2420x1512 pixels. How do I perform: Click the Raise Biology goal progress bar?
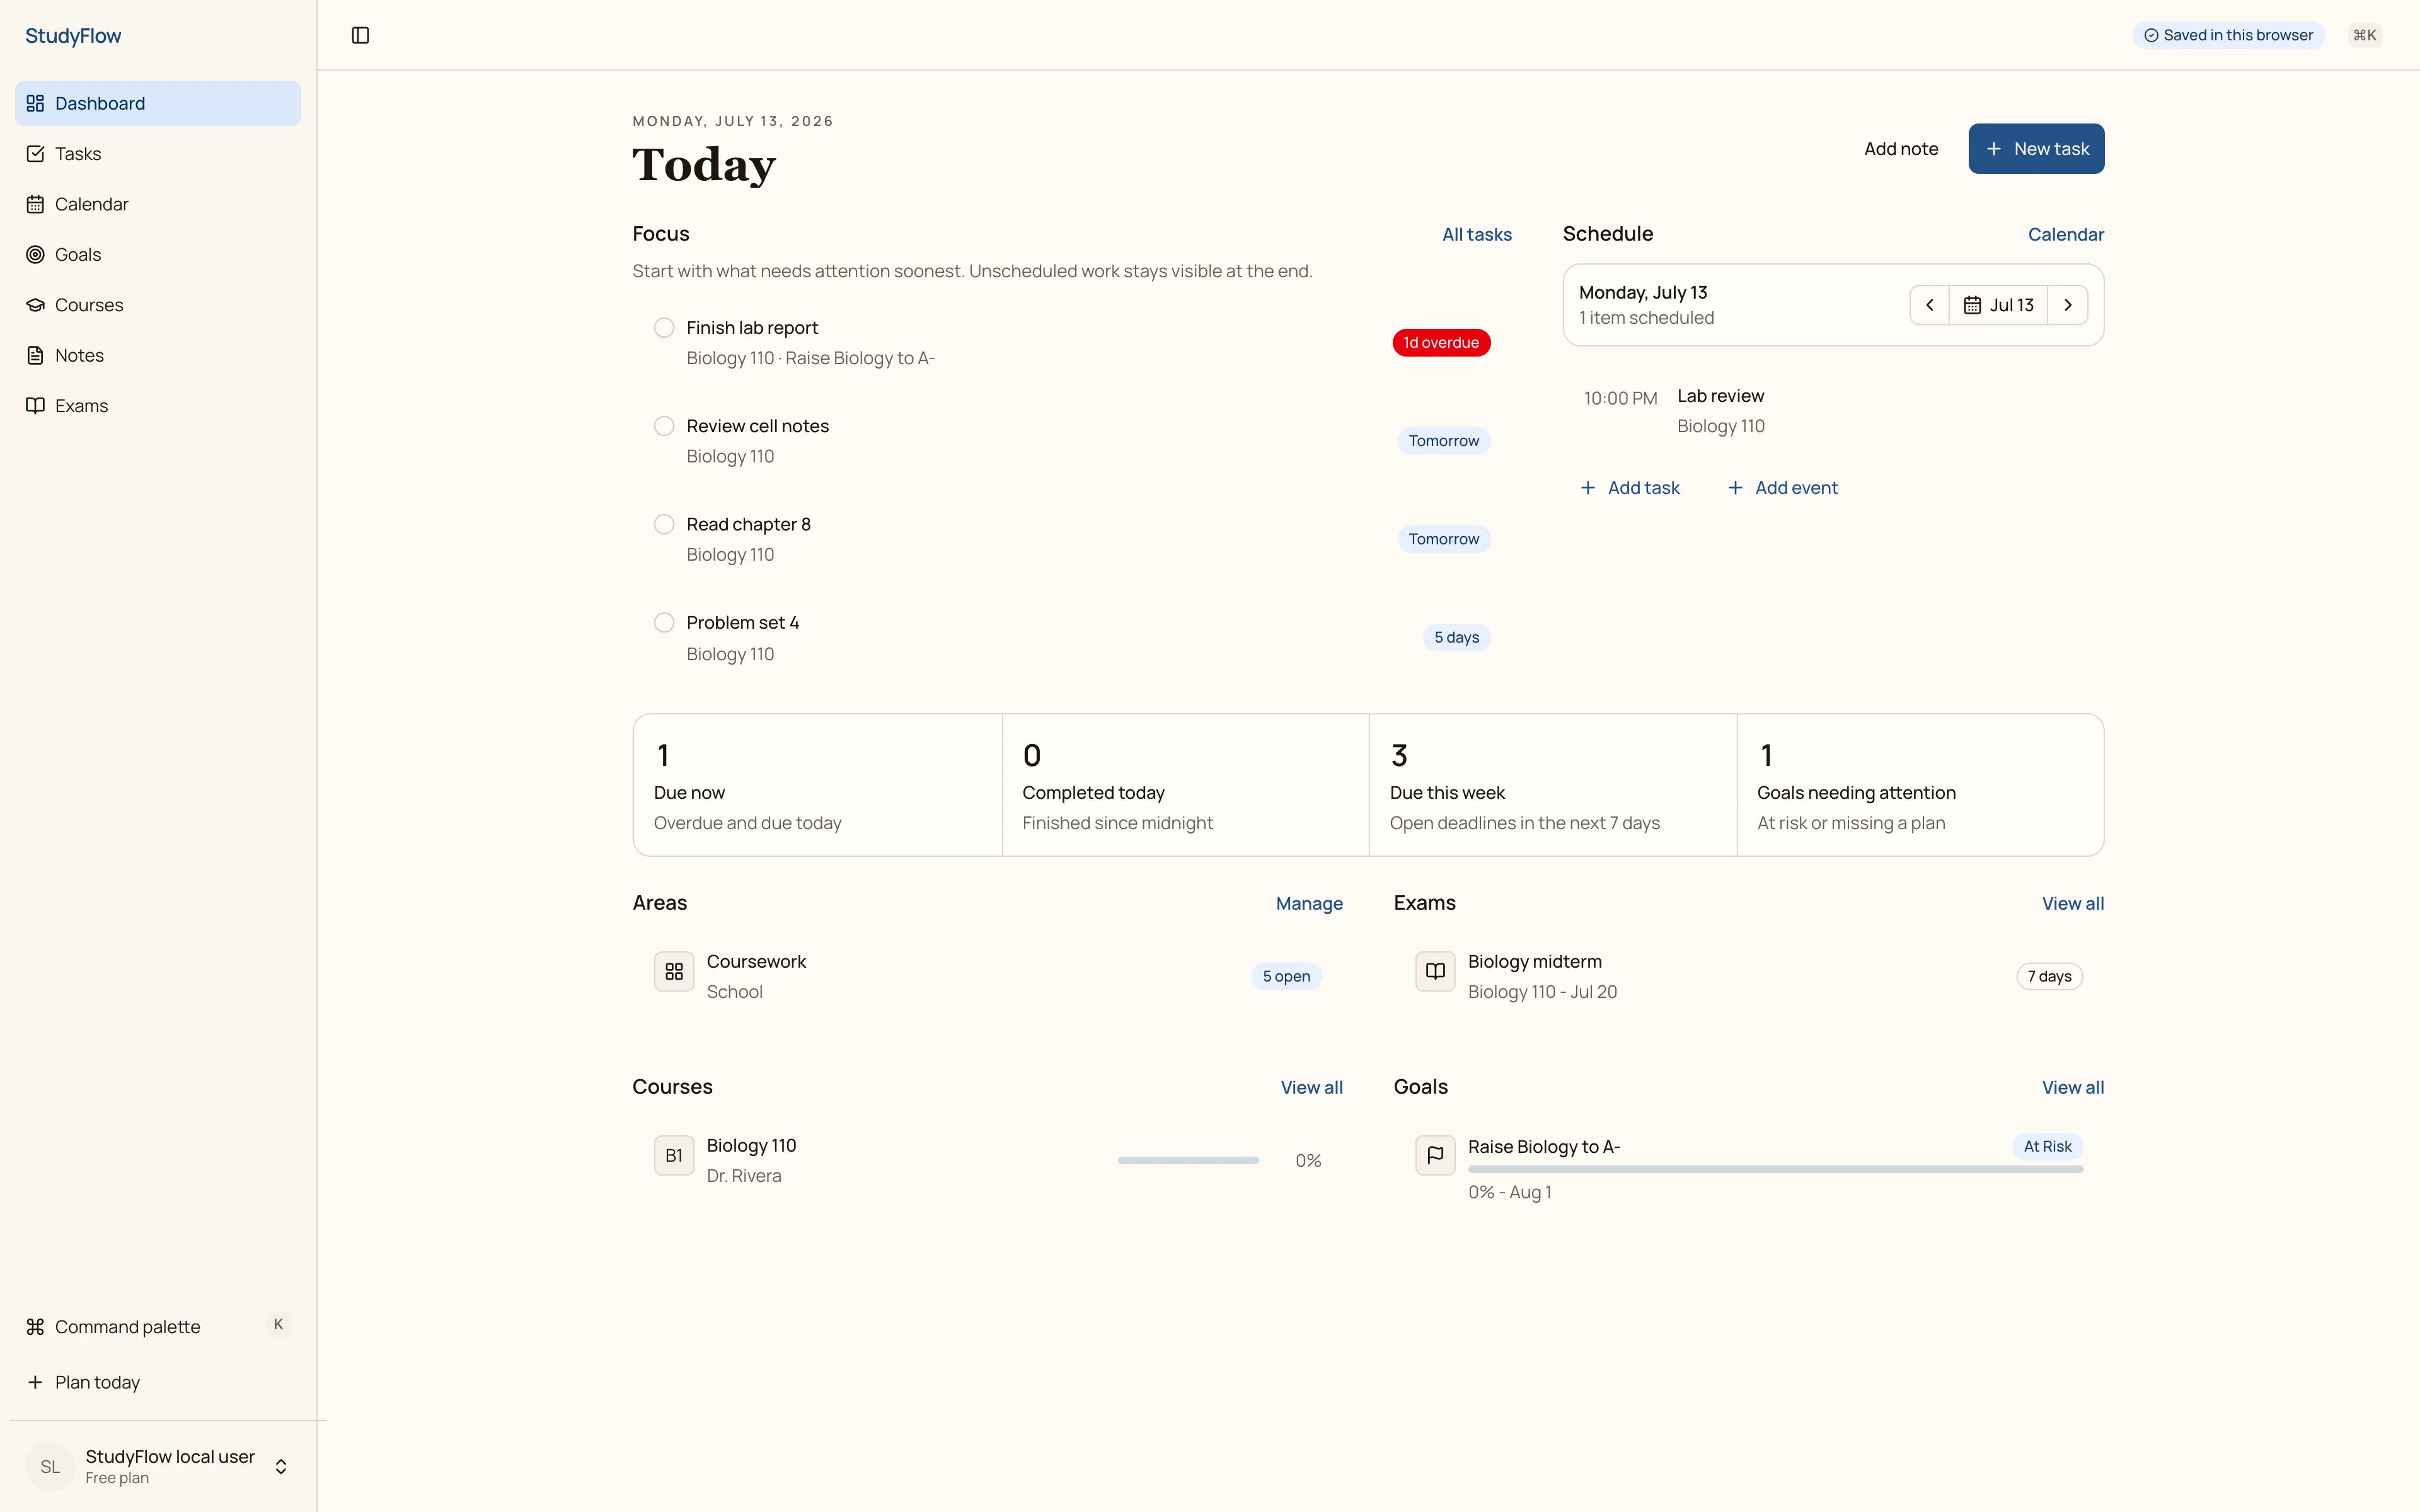pyautogui.click(x=1775, y=1169)
